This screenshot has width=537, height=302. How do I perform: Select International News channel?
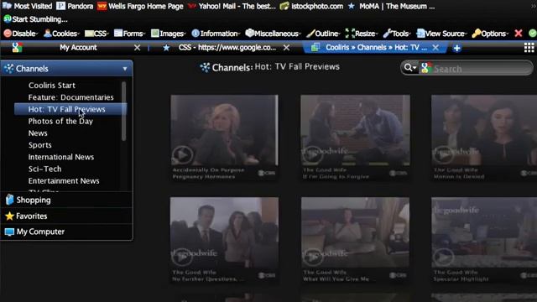pyautogui.click(x=61, y=157)
